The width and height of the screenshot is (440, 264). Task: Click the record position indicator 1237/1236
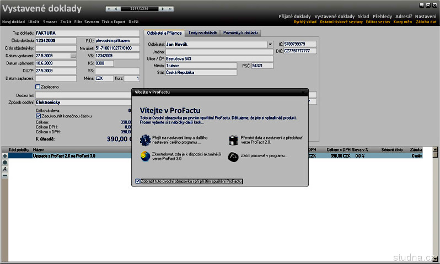(139, 9)
